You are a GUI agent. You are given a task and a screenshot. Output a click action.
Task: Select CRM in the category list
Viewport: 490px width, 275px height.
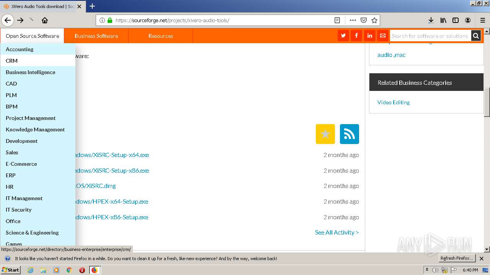coord(38,61)
